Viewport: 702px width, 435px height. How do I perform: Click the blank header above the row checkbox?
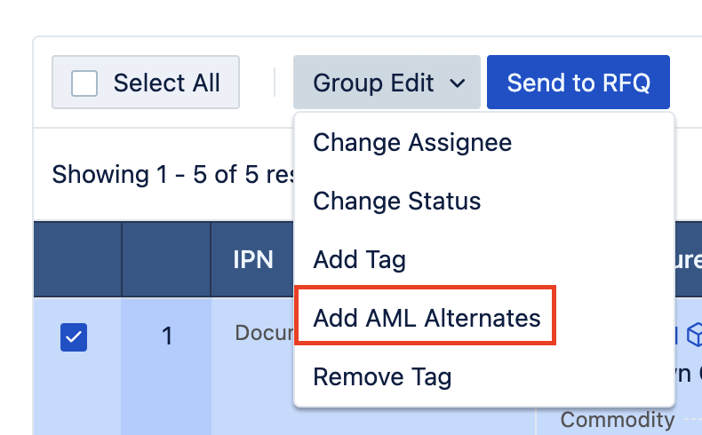[77, 259]
